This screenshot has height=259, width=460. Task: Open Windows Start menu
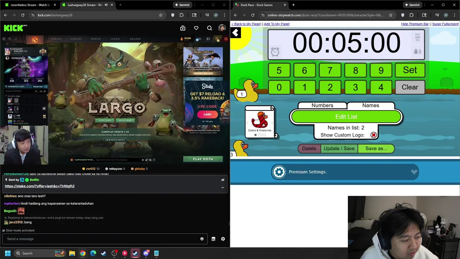click(8, 253)
